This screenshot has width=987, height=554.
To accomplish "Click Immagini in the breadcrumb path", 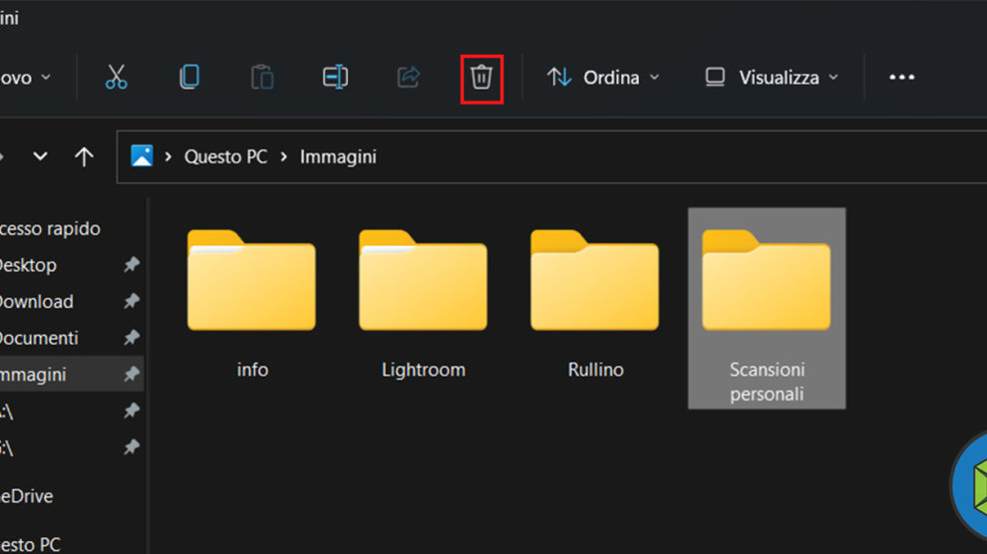I will 338,156.
